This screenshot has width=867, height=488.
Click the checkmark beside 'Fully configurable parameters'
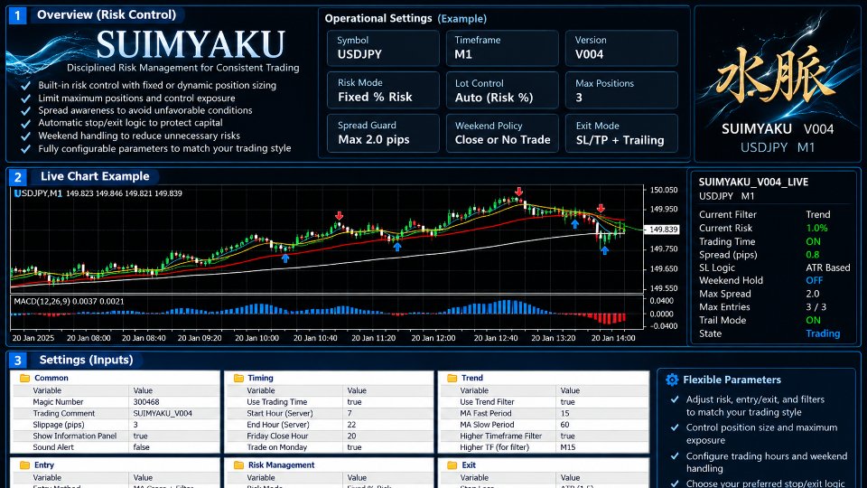(x=25, y=149)
